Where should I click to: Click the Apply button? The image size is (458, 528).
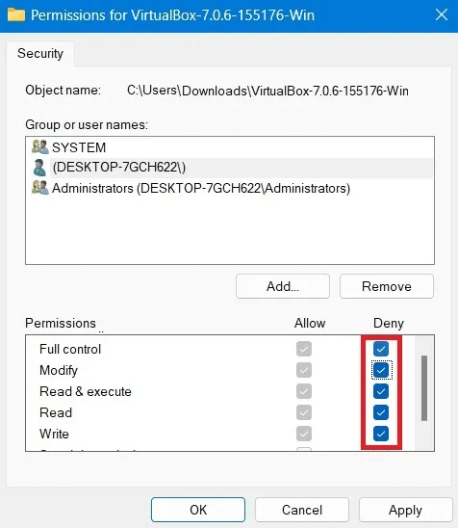[405, 510]
